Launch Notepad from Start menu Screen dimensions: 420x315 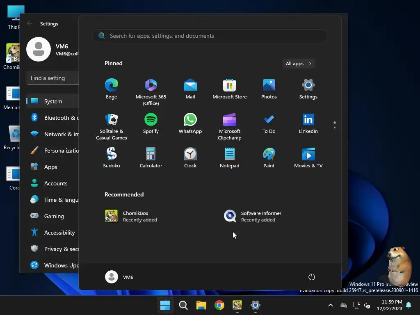tap(230, 158)
